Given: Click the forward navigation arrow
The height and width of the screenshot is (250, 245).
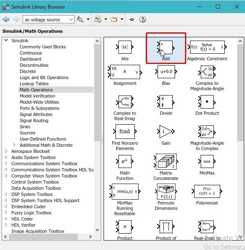Looking at the screenshot, I should tap(16, 19).
